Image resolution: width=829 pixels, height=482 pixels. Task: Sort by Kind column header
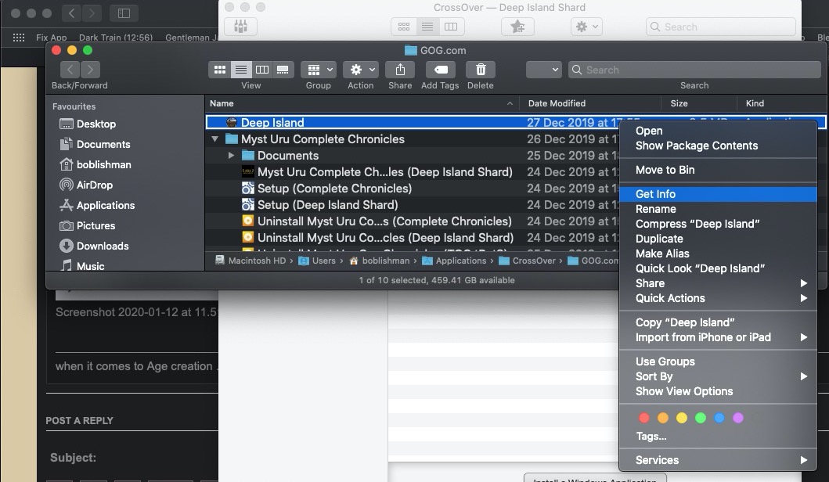pyautogui.click(x=783, y=103)
